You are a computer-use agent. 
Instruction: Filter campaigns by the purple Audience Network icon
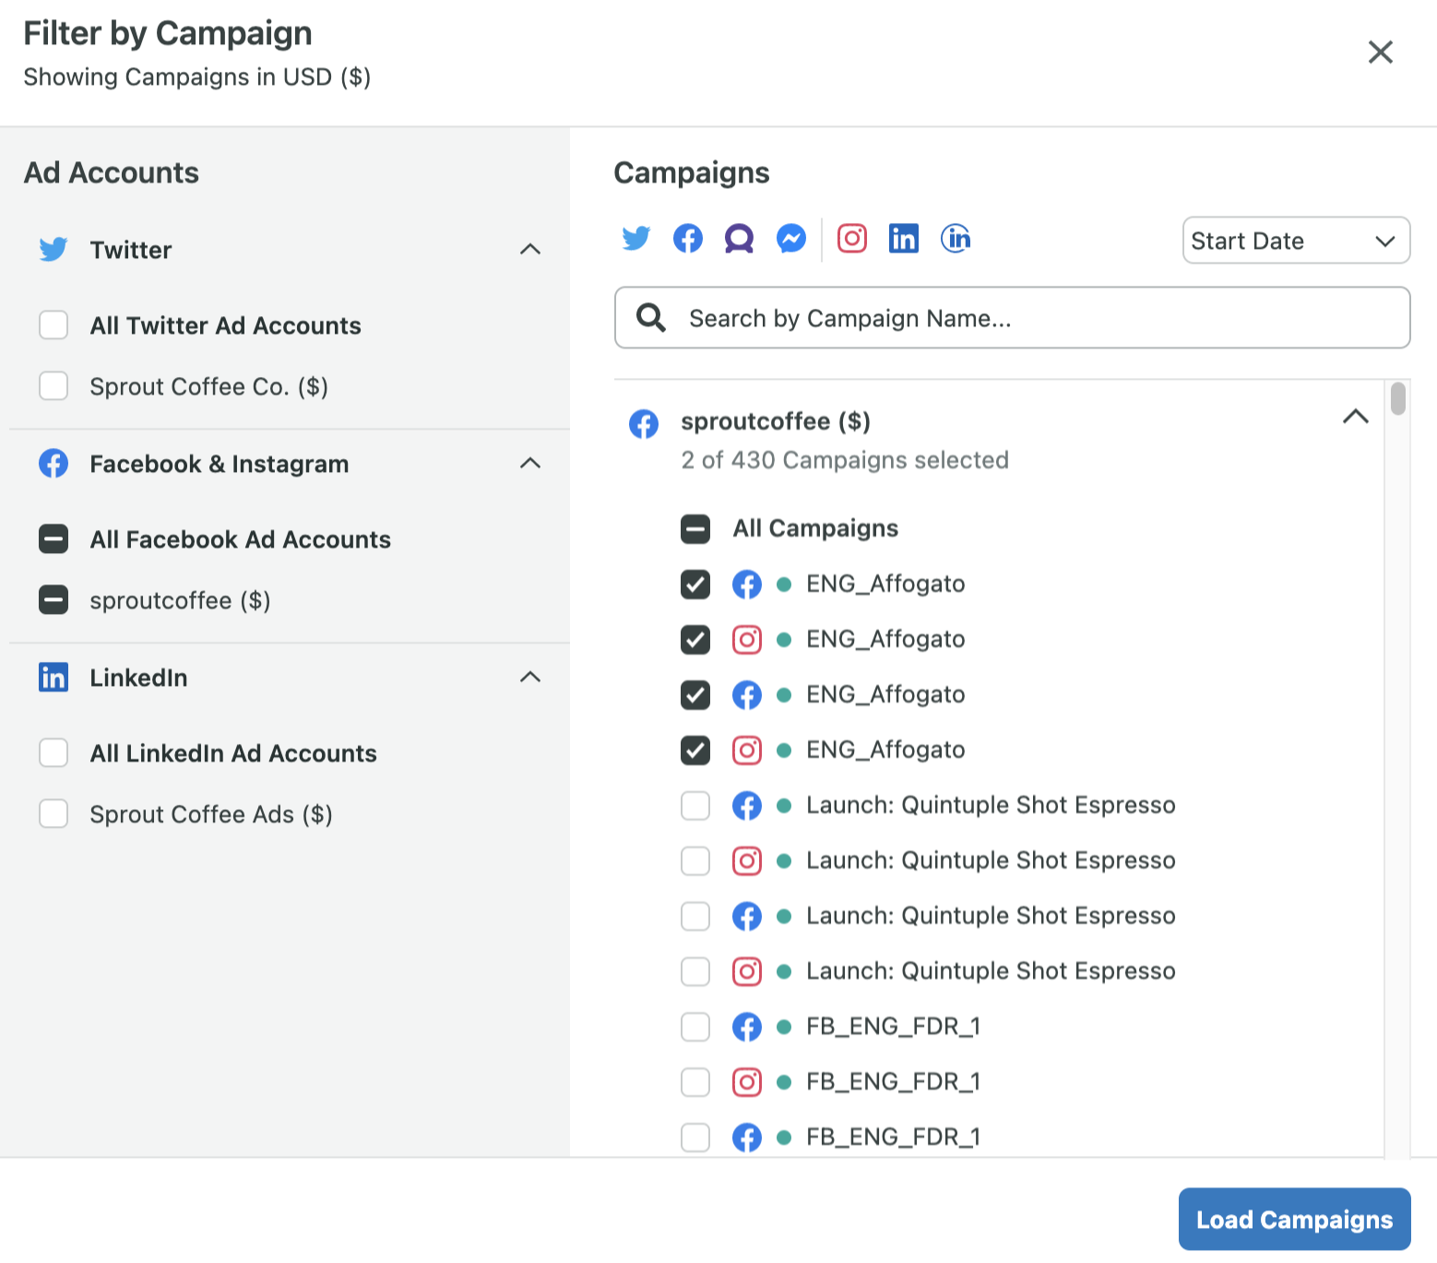click(740, 239)
